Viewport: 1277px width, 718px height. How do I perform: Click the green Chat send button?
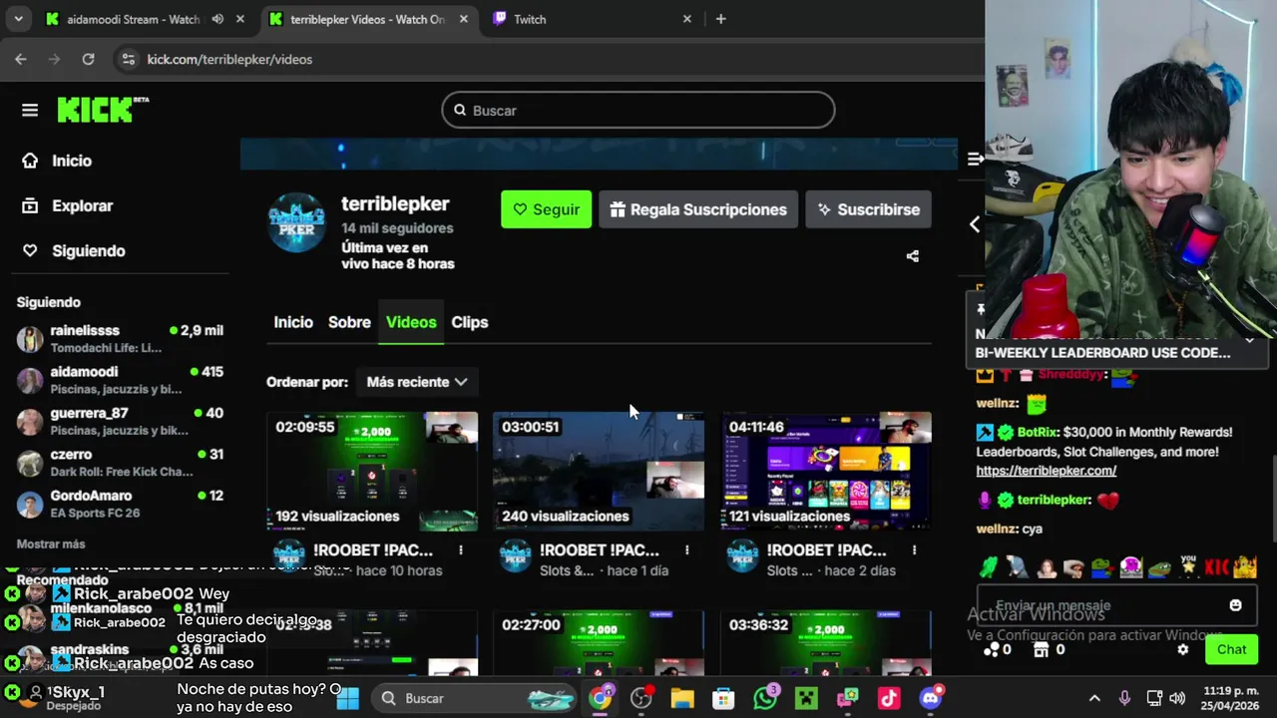1231,649
